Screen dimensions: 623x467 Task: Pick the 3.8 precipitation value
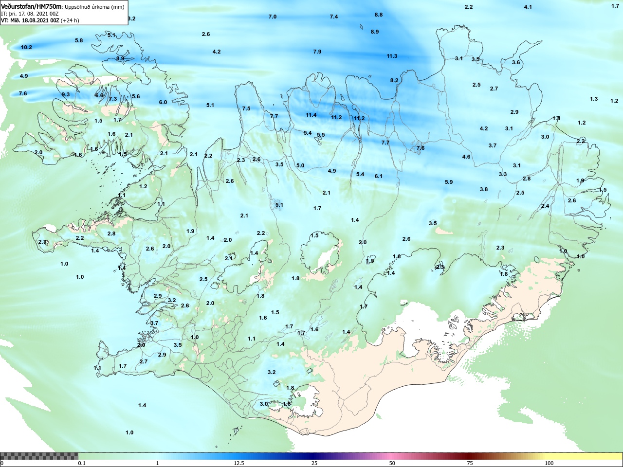(x=484, y=189)
